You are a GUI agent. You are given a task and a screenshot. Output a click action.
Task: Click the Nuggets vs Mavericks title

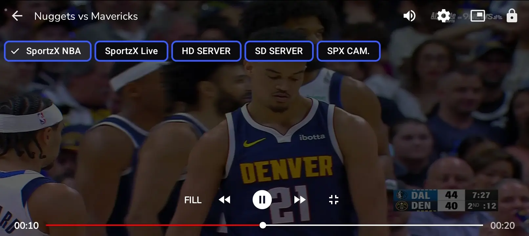86,16
